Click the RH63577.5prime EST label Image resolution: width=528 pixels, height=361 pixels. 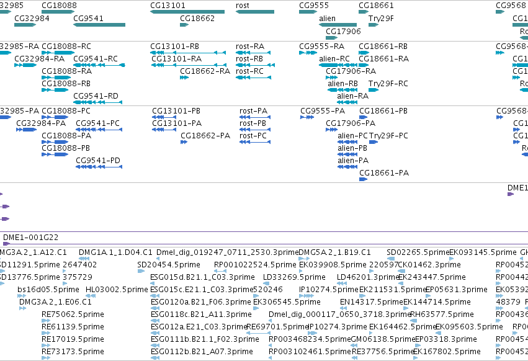tap(442, 314)
